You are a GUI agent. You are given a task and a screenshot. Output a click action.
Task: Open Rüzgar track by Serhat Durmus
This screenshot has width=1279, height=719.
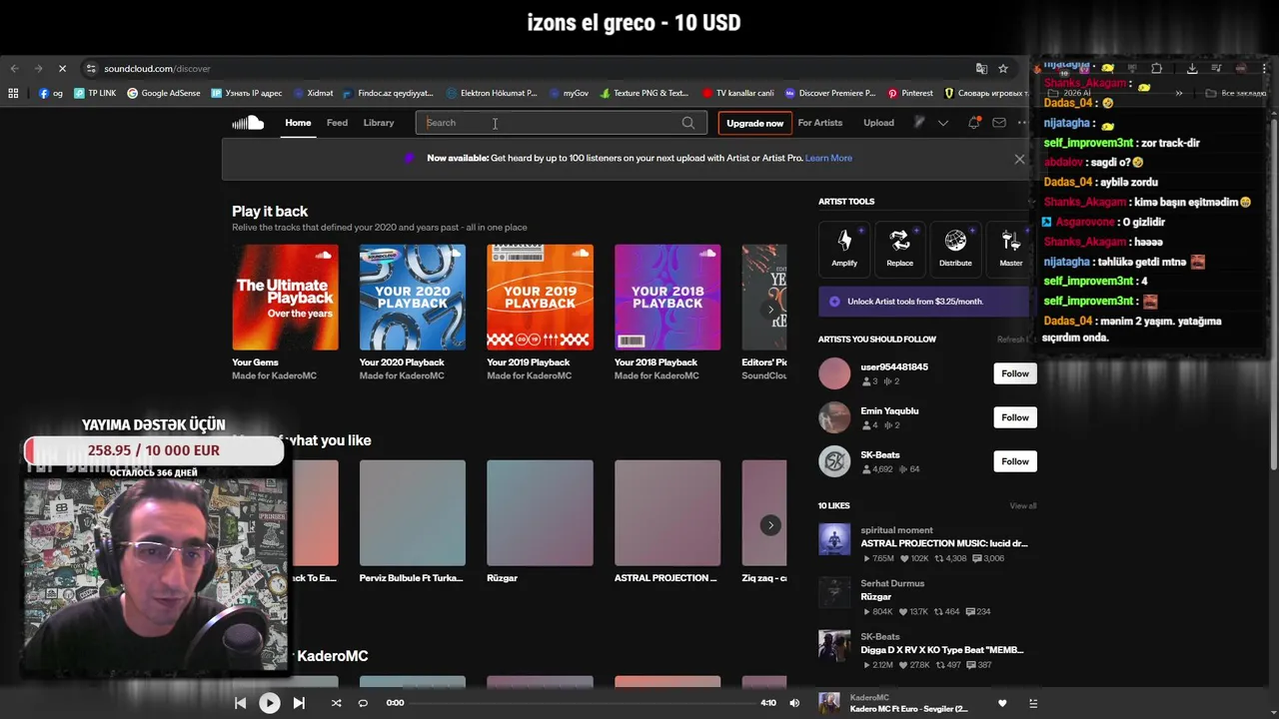875,596
